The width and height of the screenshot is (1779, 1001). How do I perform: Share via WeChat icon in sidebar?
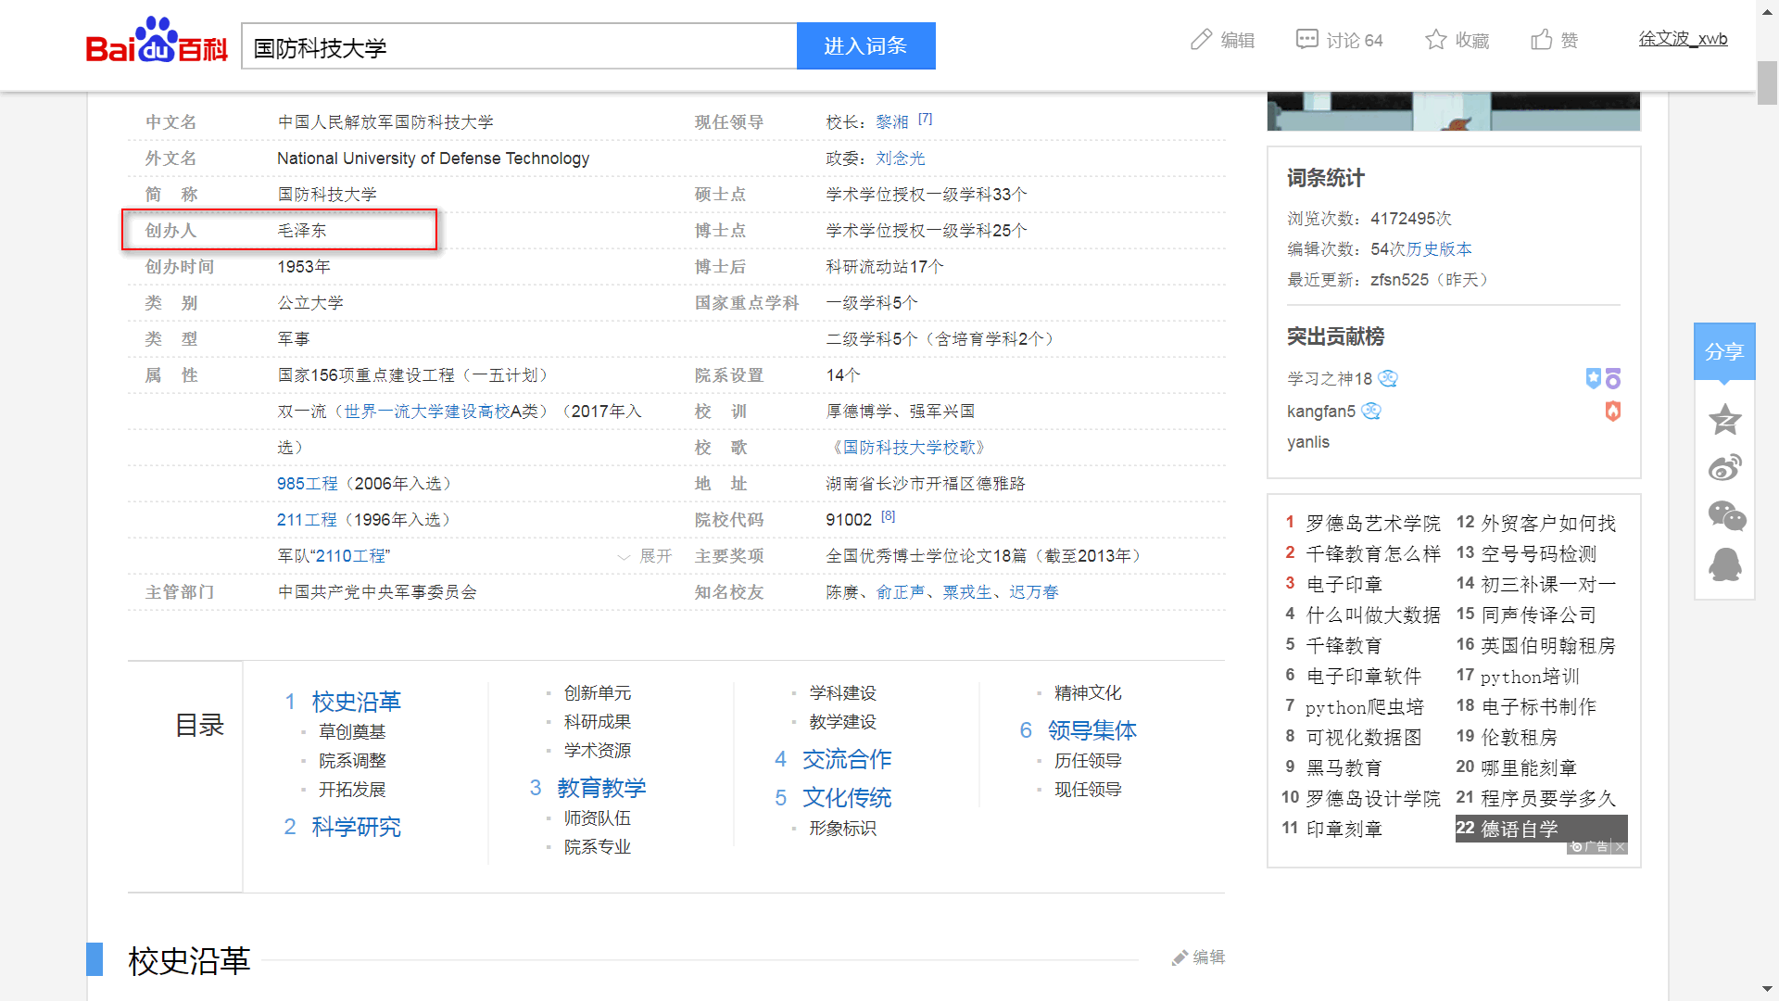[1726, 516]
